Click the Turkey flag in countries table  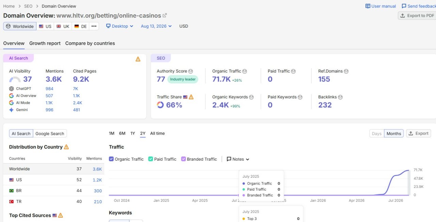[12, 202]
